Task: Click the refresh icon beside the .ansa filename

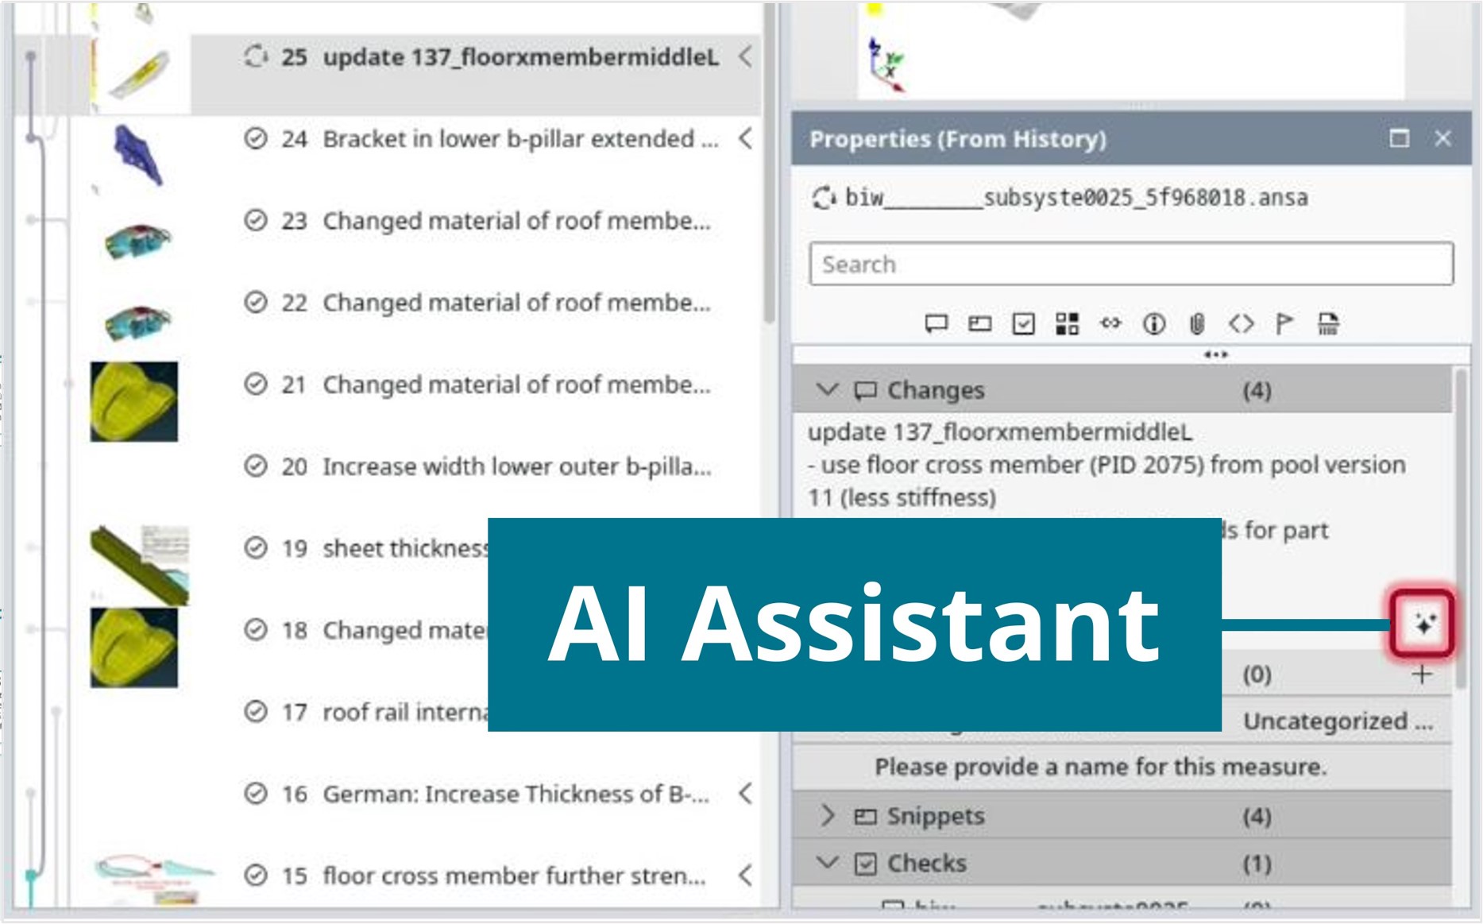Action: pyautogui.click(x=825, y=198)
